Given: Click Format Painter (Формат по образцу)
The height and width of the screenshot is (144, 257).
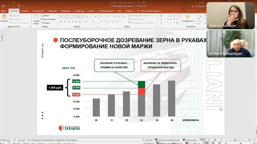Looking at the screenshot, I should click(19, 23).
